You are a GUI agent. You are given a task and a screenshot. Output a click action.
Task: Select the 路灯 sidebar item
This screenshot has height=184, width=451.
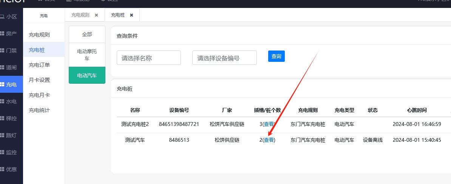[11, 135]
